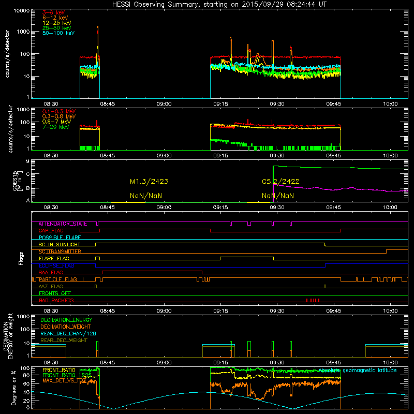414x414 pixels.
Task: Select the SC_IN_SUNLIGHT flag label
Action: 60,244
